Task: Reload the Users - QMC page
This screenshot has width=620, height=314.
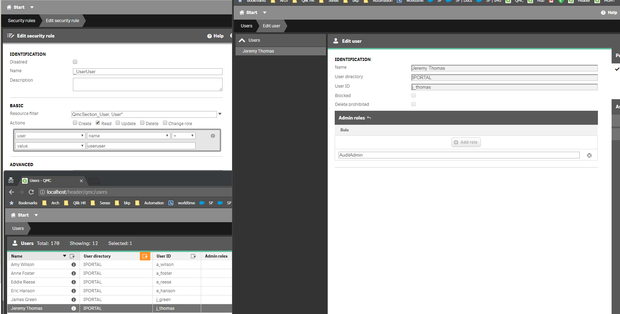Action: (x=31, y=192)
